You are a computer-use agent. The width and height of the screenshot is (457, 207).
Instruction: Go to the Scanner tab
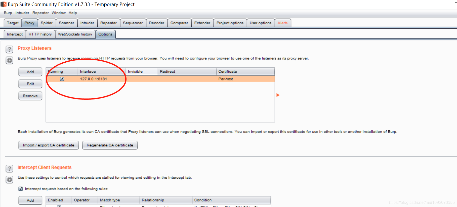coord(66,23)
